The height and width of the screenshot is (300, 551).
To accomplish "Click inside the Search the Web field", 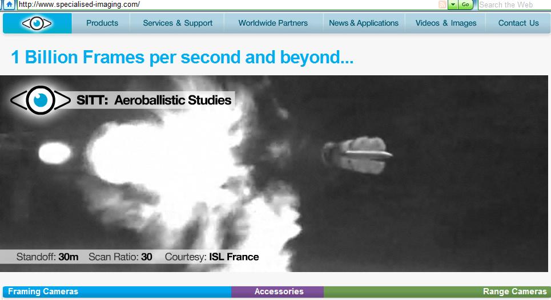I will click(x=513, y=5).
